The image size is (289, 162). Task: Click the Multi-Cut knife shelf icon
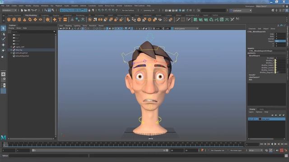tap(177, 19)
